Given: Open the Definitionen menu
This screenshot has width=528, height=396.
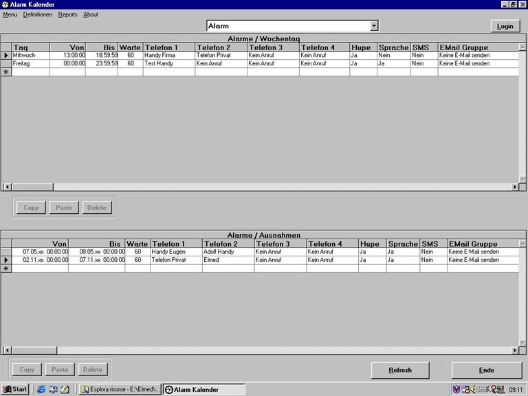Looking at the screenshot, I should click(37, 14).
